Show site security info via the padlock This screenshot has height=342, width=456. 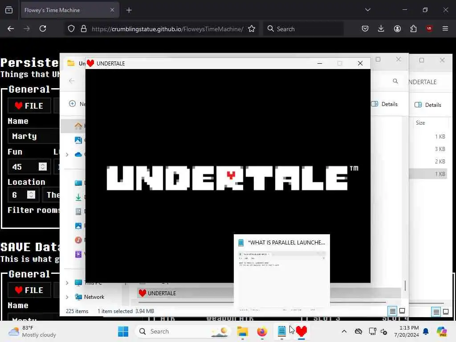(x=84, y=28)
